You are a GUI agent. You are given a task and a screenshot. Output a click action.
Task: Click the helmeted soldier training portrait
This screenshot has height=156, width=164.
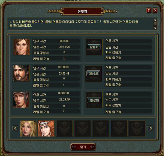21,100
